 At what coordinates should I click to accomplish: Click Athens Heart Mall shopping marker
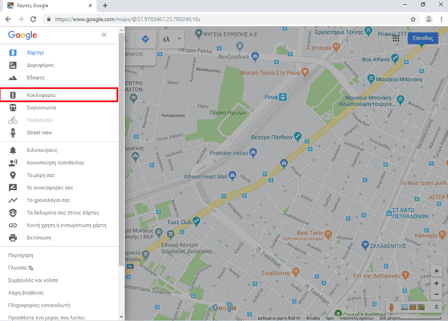pyautogui.click(x=232, y=176)
